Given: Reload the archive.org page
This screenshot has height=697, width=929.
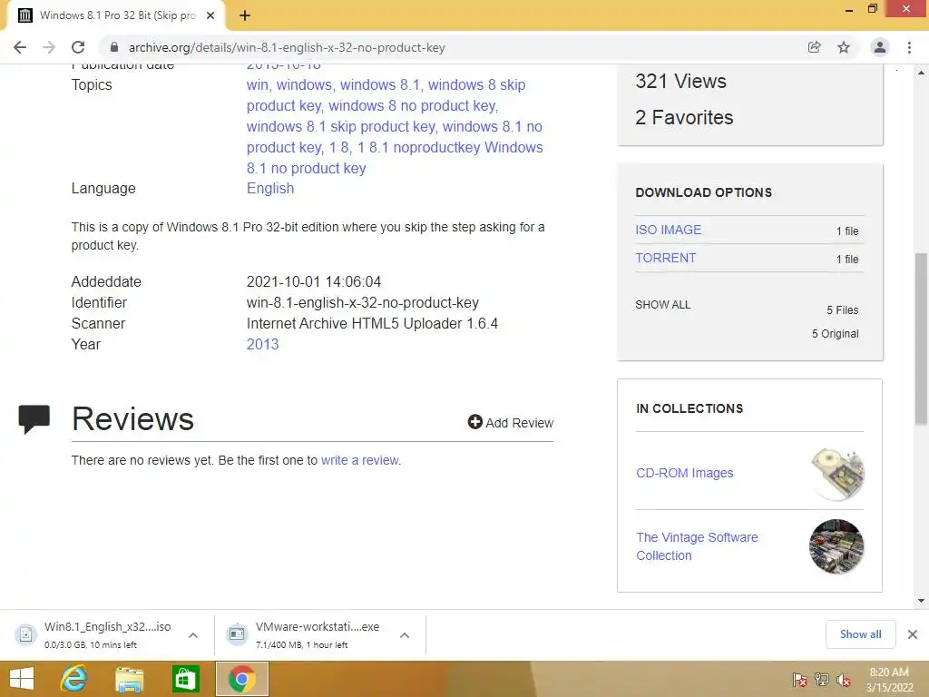Looking at the screenshot, I should [78, 47].
